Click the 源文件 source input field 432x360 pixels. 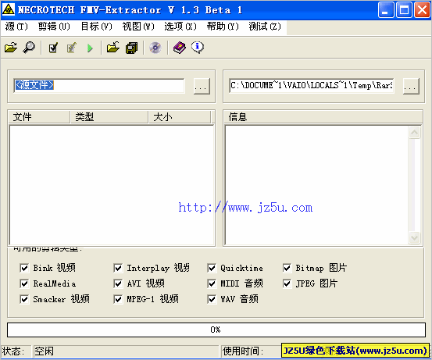99,86
